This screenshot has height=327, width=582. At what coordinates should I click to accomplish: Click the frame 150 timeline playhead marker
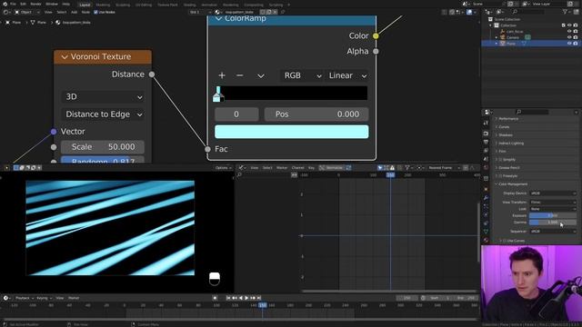(x=263, y=305)
